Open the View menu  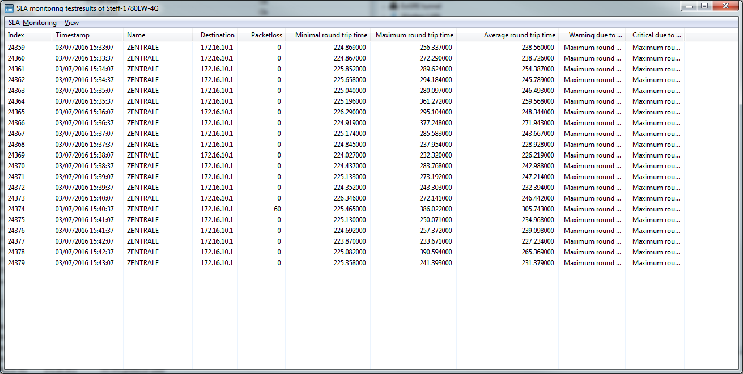pyautogui.click(x=71, y=23)
